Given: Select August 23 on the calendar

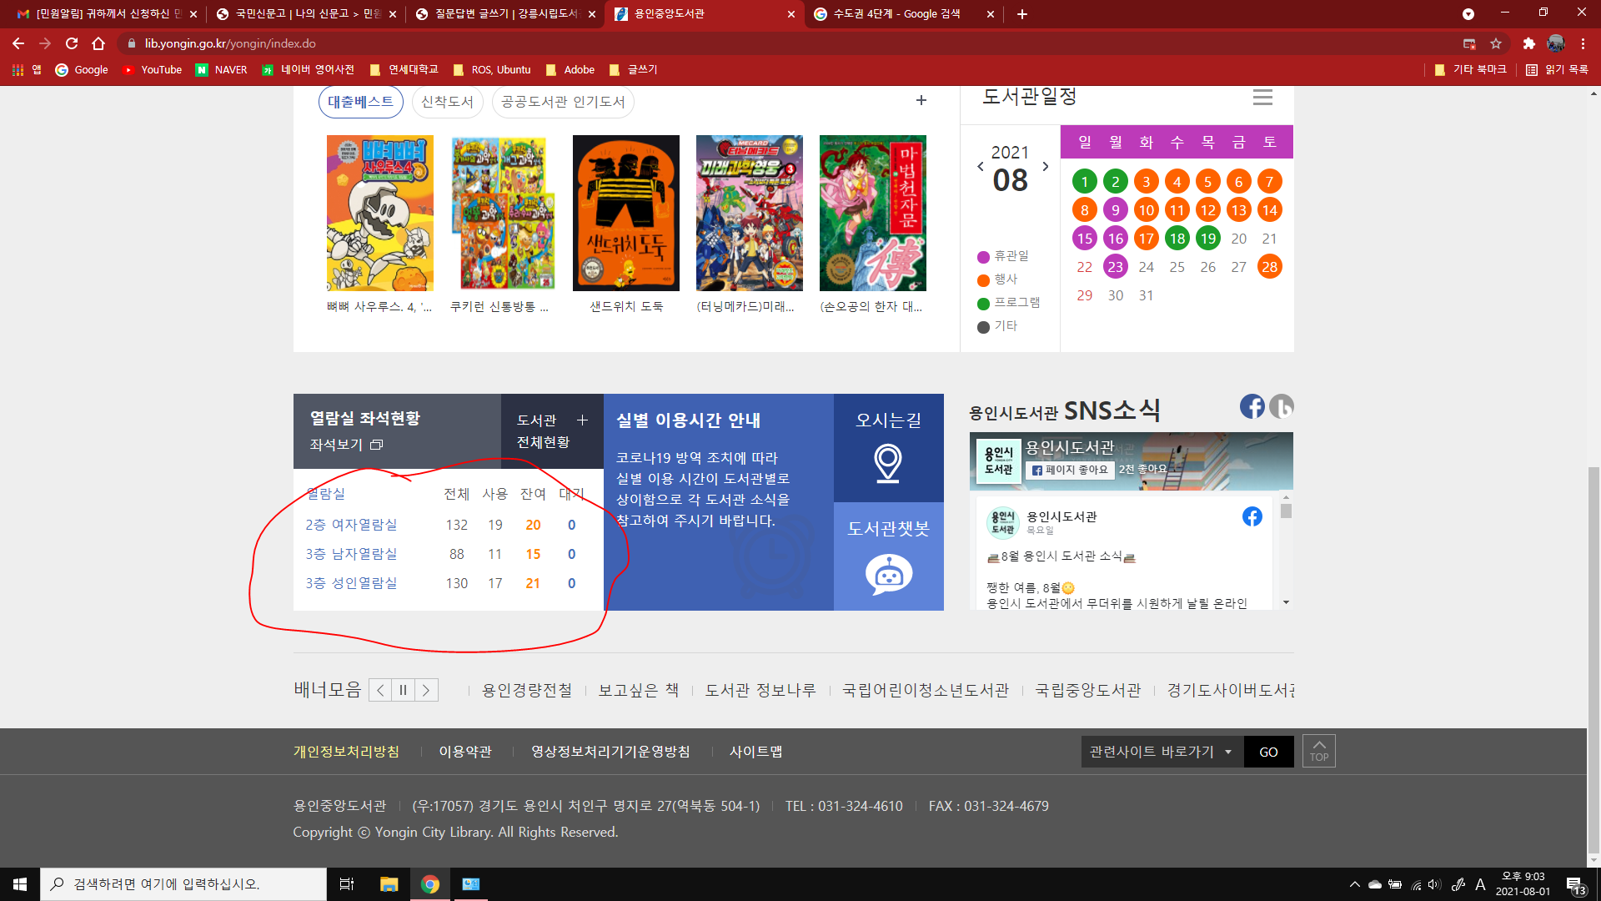Looking at the screenshot, I should pos(1115,267).
